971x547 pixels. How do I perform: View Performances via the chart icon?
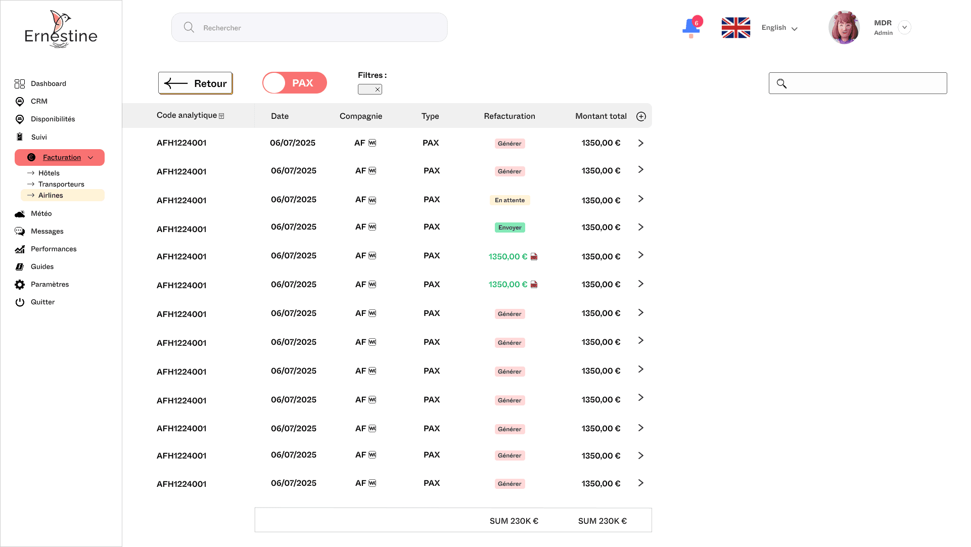coord(20,249)
